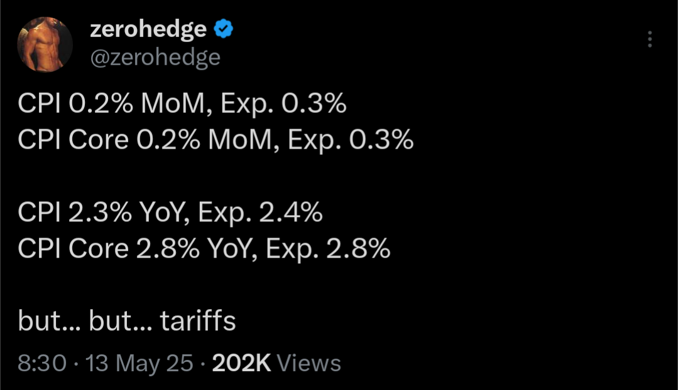Click the 13 May 25 date
Image resolution: width=678 pixels, height=390 pixels.
[x=139, y=363]
